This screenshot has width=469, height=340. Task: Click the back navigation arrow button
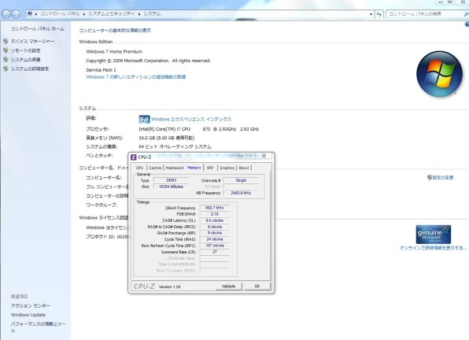coord(6,14)
